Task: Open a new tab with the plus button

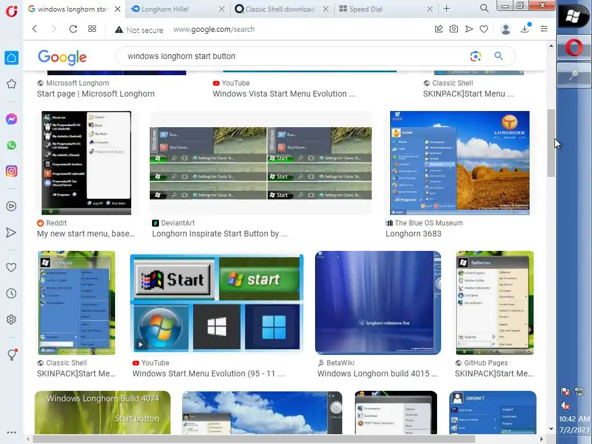Action: 447,8
